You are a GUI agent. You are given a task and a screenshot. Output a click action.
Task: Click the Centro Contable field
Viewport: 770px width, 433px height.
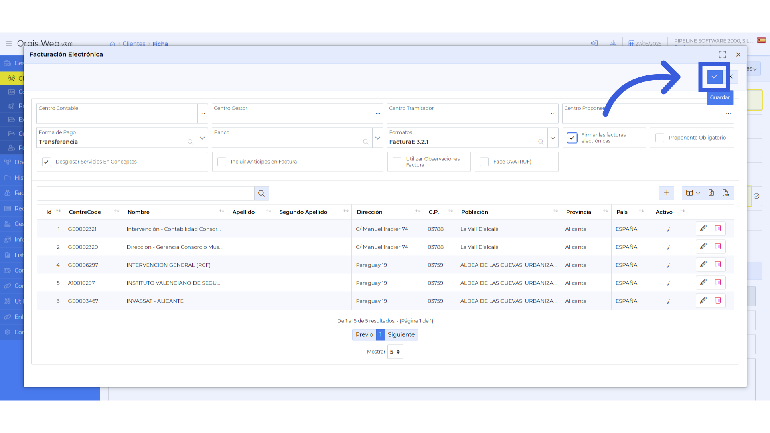coord(117,114)
